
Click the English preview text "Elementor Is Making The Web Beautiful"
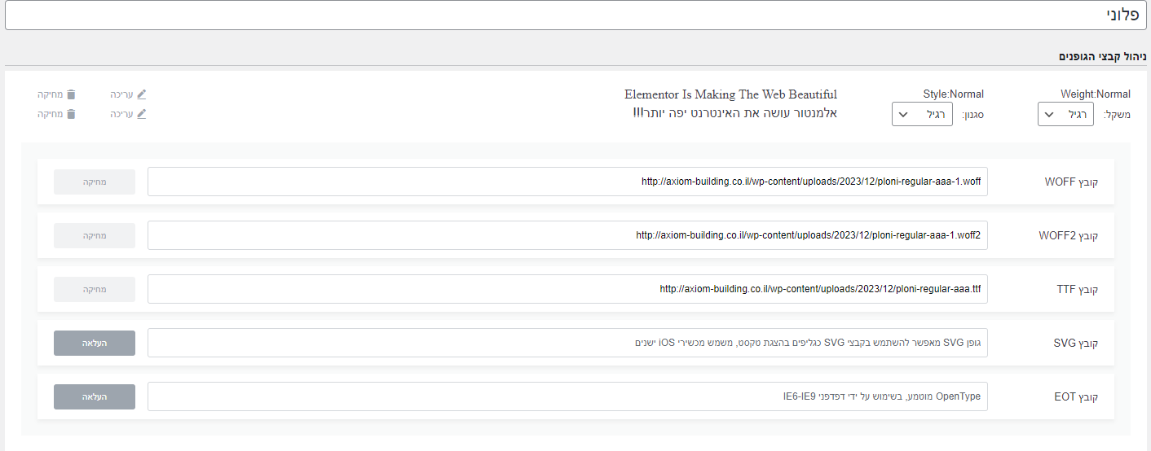pyautogui.click(x=730, y=94)
